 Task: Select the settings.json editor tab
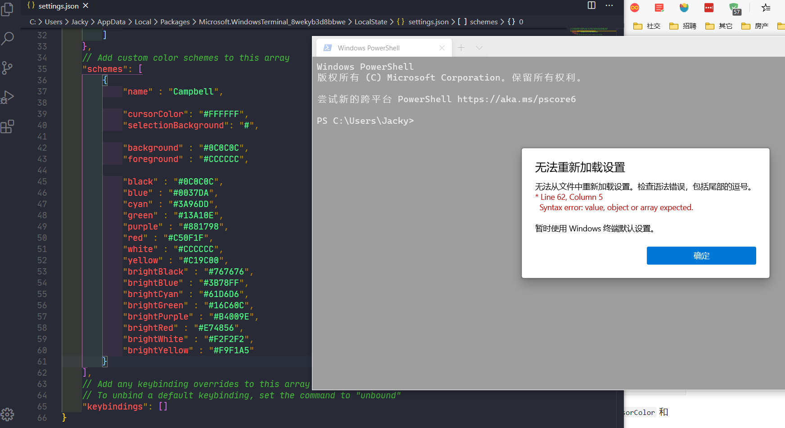tap(57, 6)
